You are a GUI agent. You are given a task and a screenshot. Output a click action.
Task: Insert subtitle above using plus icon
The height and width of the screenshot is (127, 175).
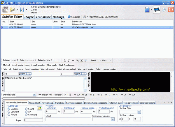(x=65, y=60)
